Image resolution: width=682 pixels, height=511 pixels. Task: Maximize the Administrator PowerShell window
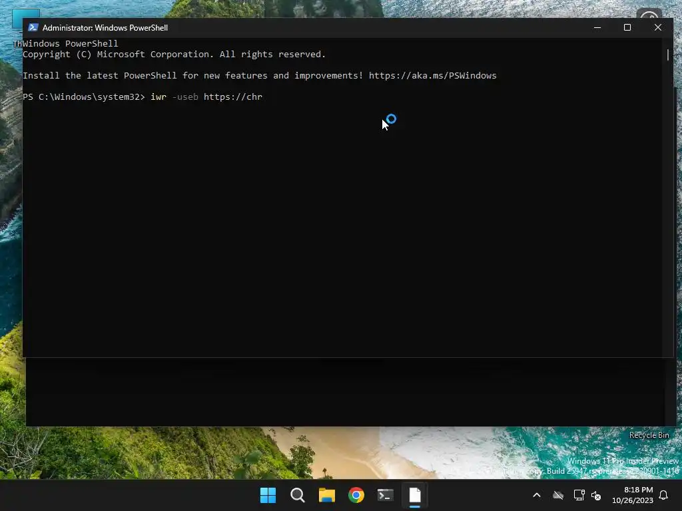[x=627, y=27]
